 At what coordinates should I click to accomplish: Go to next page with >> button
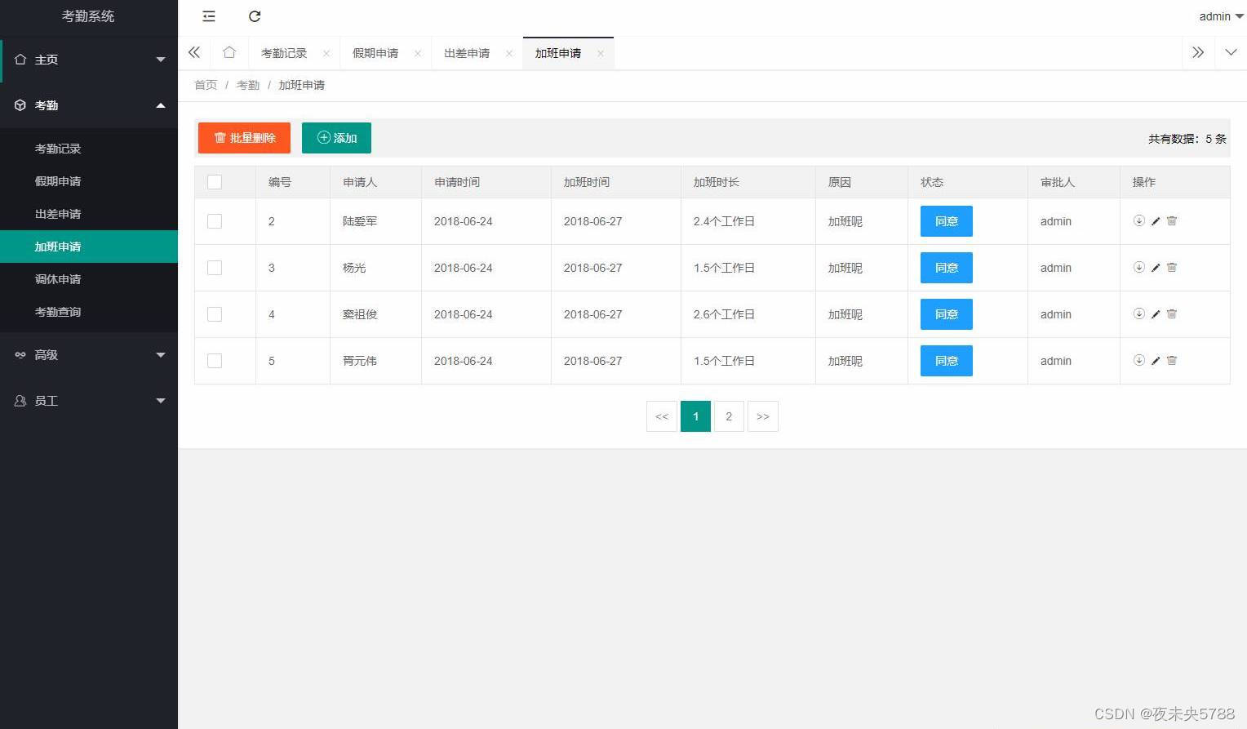[763, 416]
